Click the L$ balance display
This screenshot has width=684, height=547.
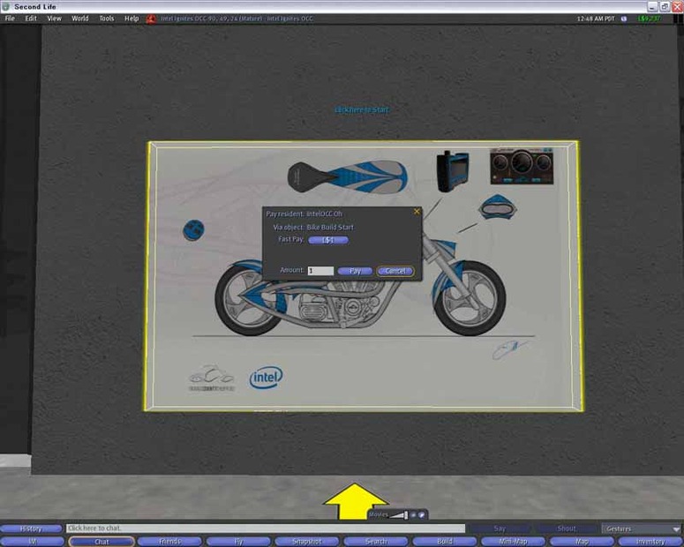[x=649, y=19]
